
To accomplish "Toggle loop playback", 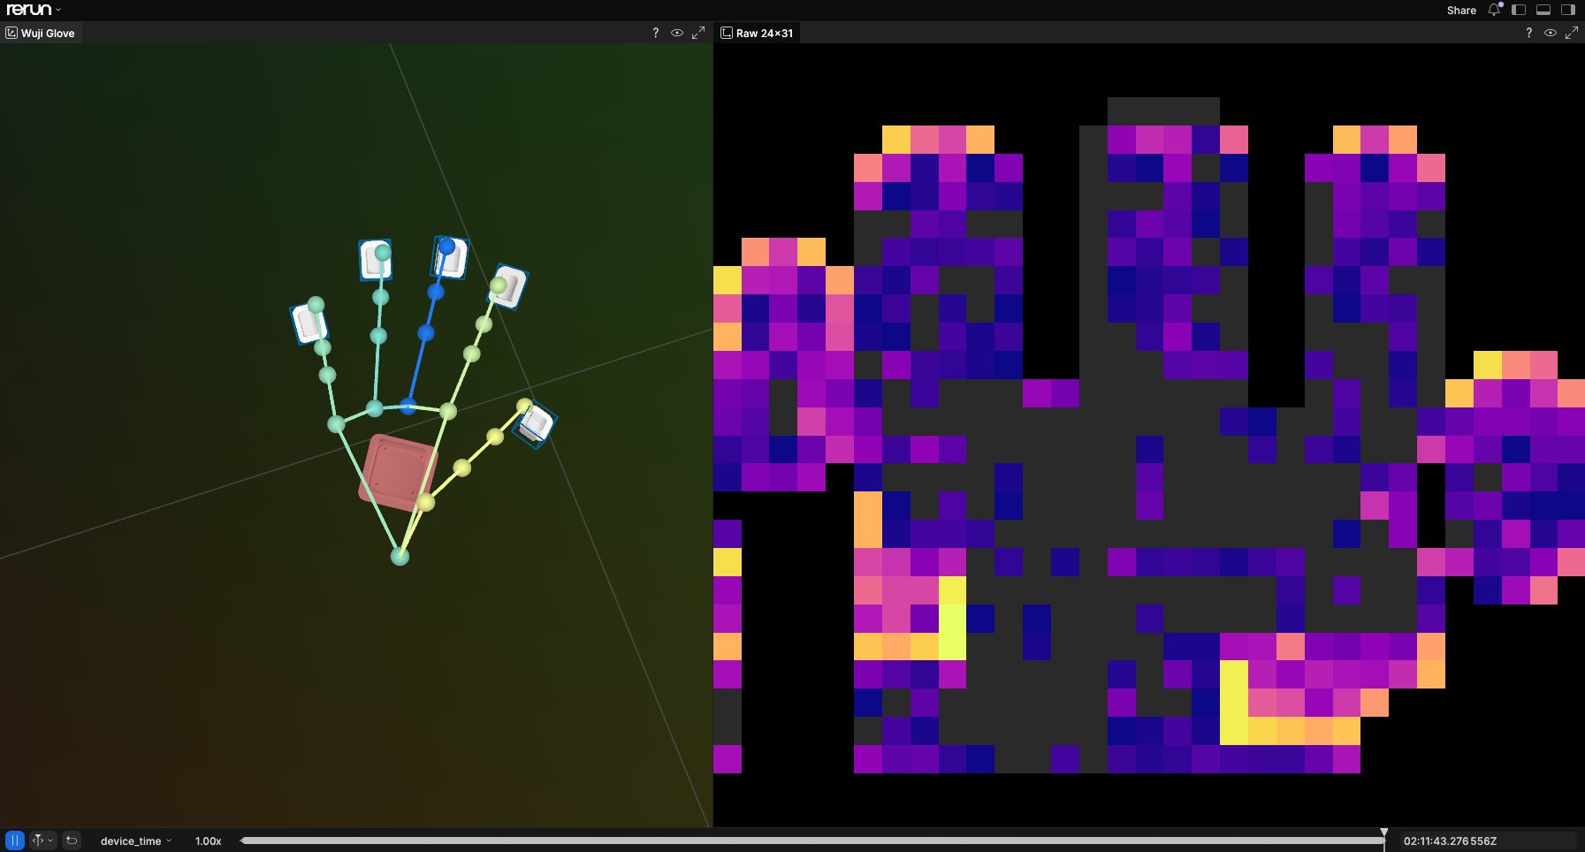I will click(x=72, y=841).
